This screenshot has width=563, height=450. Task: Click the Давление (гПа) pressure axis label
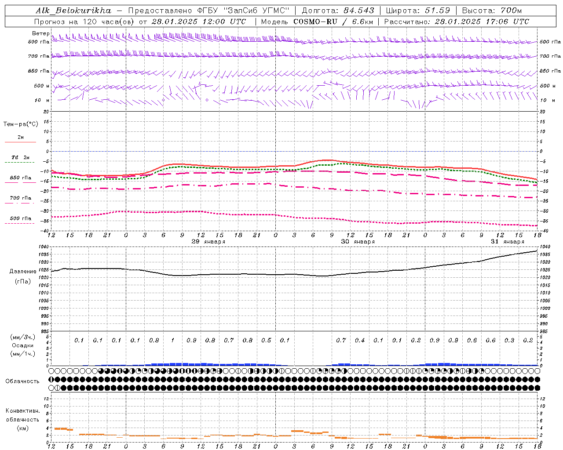tap(23, 276)
